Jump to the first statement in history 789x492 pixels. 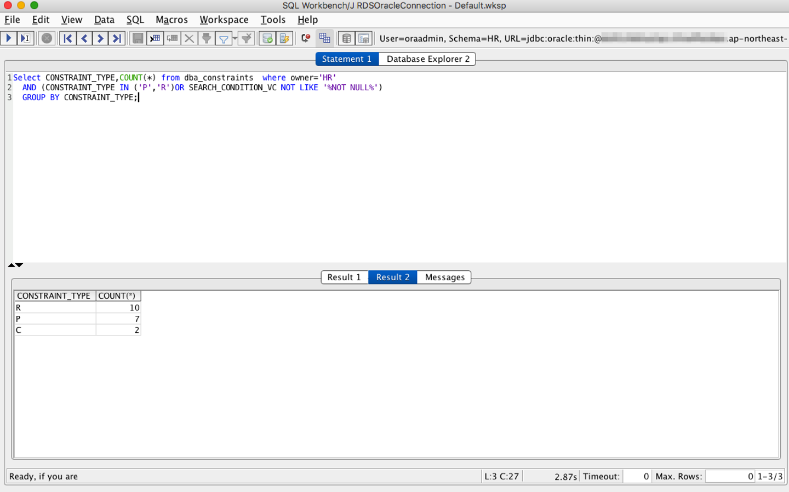[67, 38]
